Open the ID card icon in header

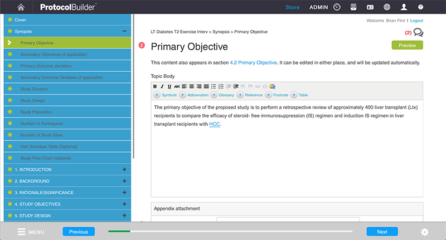(370, 7)
